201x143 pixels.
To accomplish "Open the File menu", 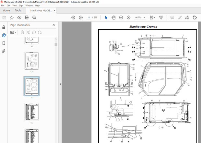I will click(3, 6).
